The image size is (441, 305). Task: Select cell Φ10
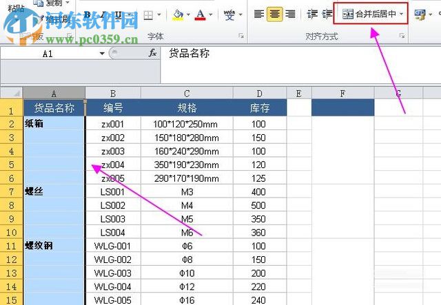pos(187,273)
